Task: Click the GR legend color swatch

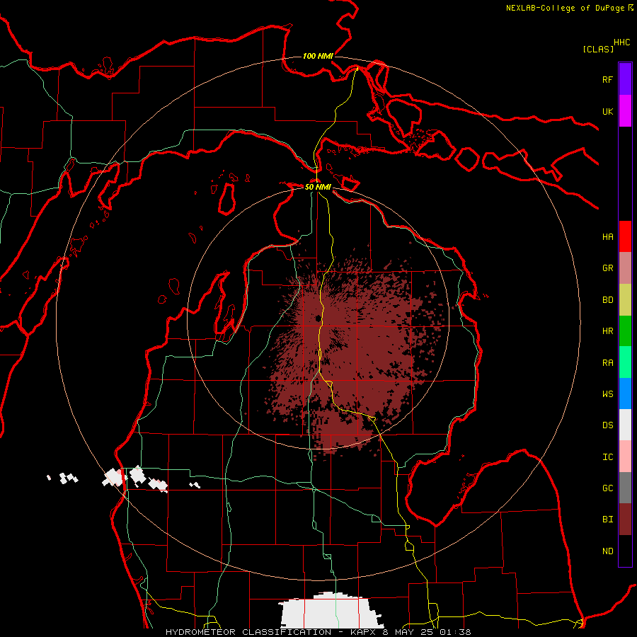Action: 625,268
